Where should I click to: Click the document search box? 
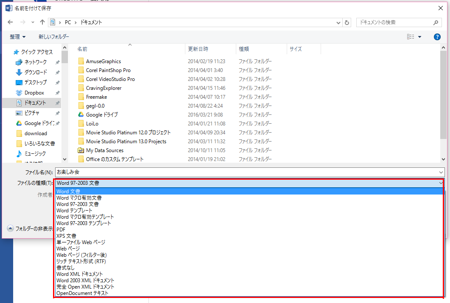[394, 22]
